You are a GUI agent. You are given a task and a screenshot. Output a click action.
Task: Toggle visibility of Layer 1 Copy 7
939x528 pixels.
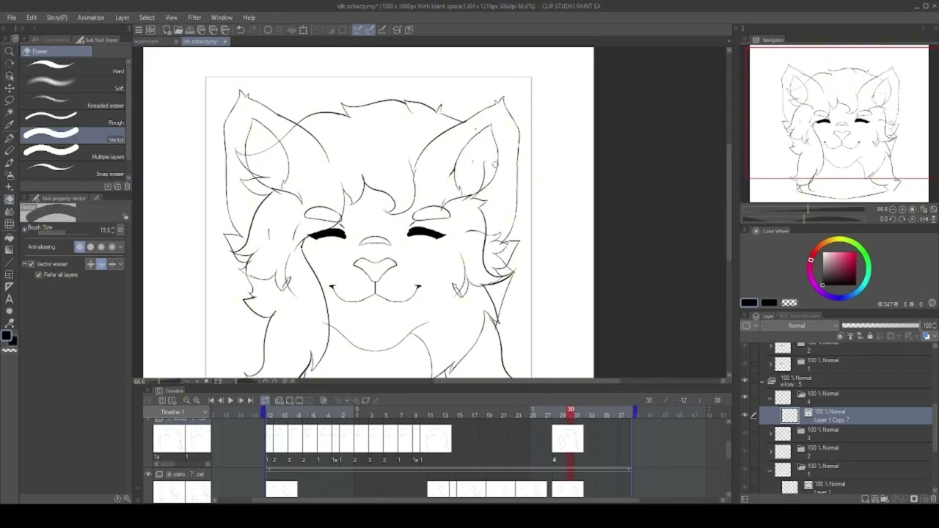(745, 415)
